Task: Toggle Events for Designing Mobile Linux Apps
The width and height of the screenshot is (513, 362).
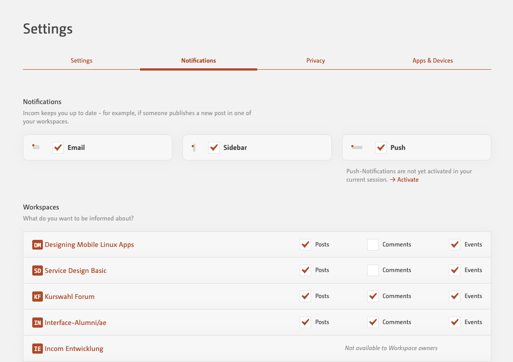Action: pos(455,244)
